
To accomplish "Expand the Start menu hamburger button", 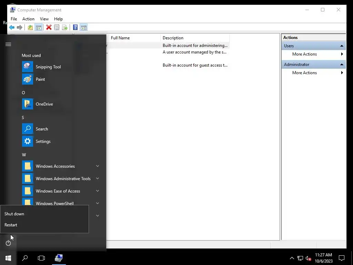I will pyautogui.click(x=8, y=44).
